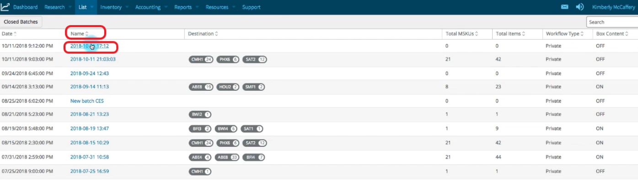Click the chart logo icon in navigation bar

[x=5, y=7]
